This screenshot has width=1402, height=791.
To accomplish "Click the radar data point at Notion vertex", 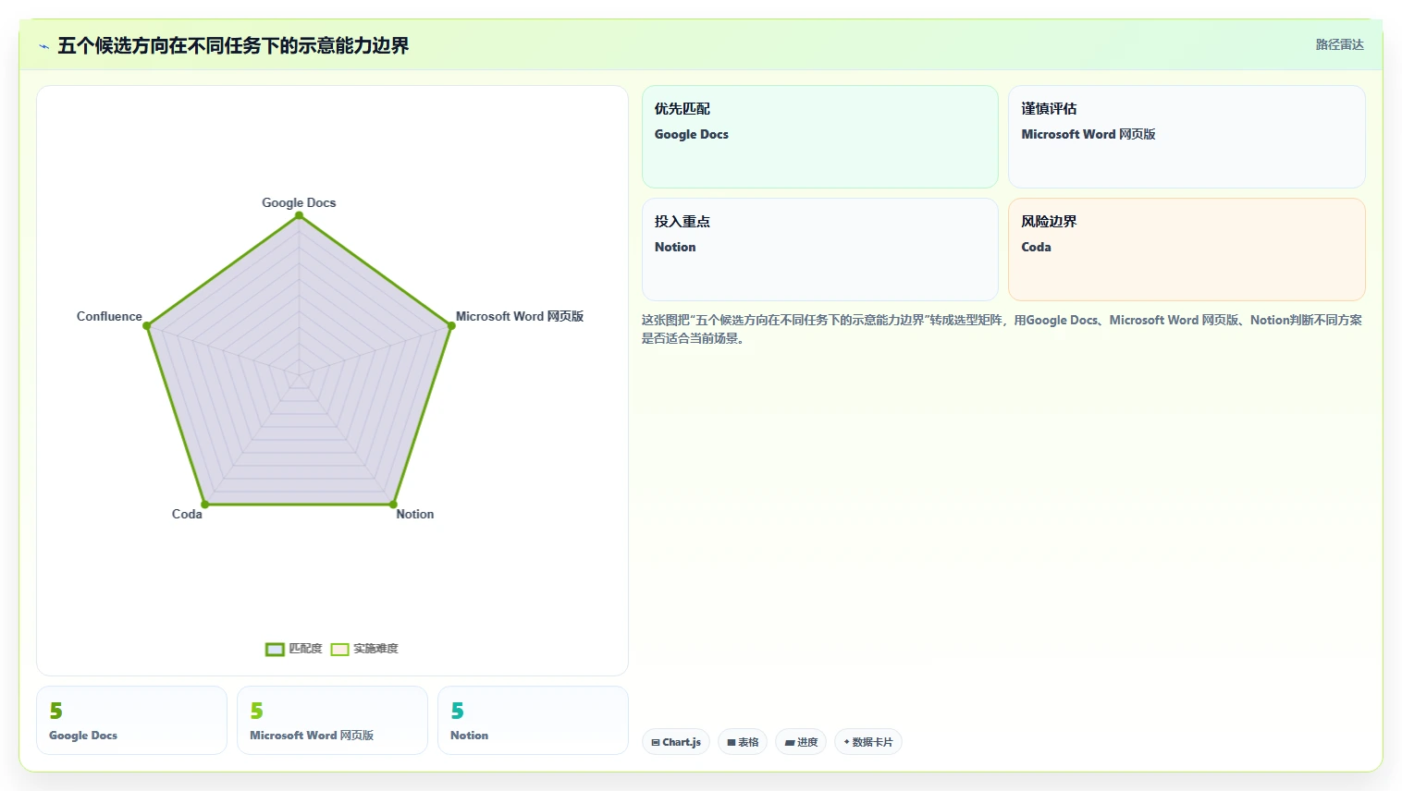I will tap(393, 505).
